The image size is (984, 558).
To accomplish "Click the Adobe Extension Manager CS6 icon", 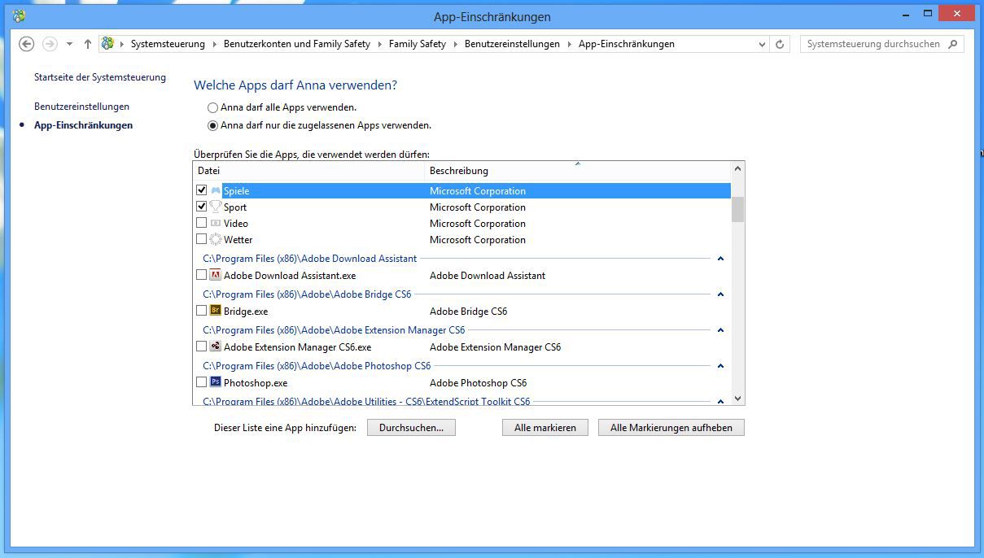I will tap(216, 347).
